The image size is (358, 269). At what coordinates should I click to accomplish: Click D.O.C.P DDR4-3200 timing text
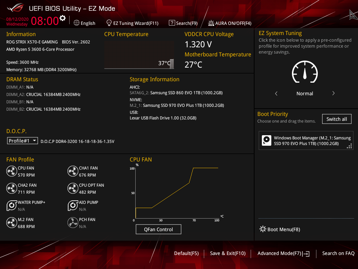[77, 141]
